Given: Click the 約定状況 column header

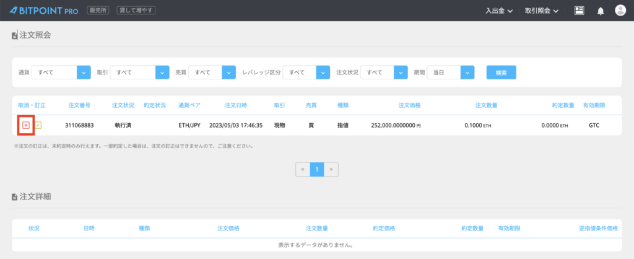Looking at the screenshot, I should pyautogui.click(x=154, y=105).
